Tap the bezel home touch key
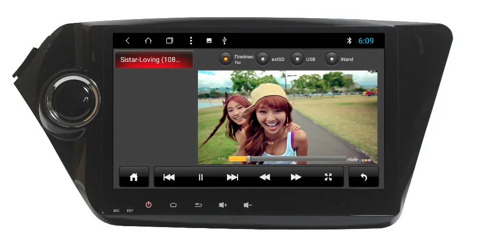This screenshot has width=478, height=240. tap(173, 205)
